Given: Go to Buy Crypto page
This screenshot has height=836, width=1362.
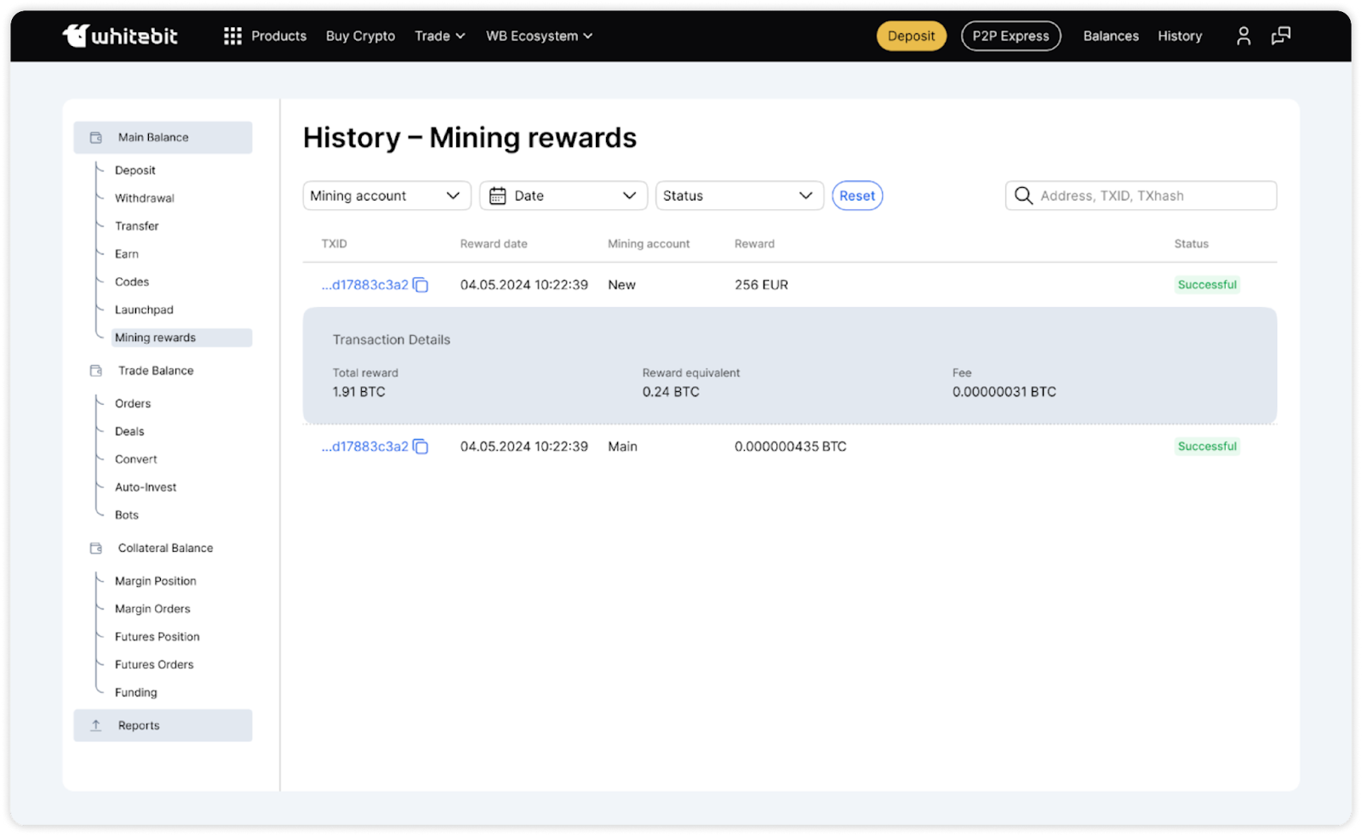Looking at the screenshot, I should [360, 36].
